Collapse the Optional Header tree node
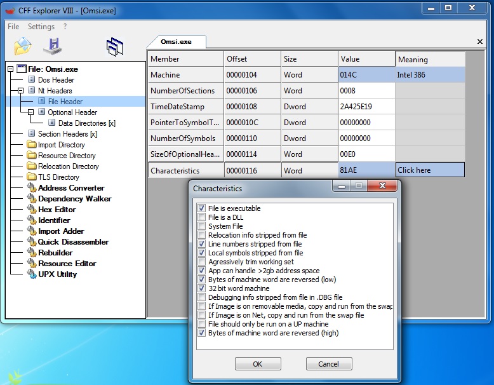Image resolution: width=494 pixels, height=385 pixels. click(x=30, y=112)
